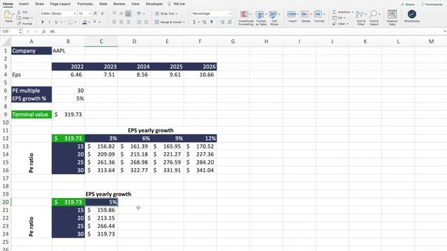
Task: Open Find & Select magnifier
Action: (x=374, y=18)
